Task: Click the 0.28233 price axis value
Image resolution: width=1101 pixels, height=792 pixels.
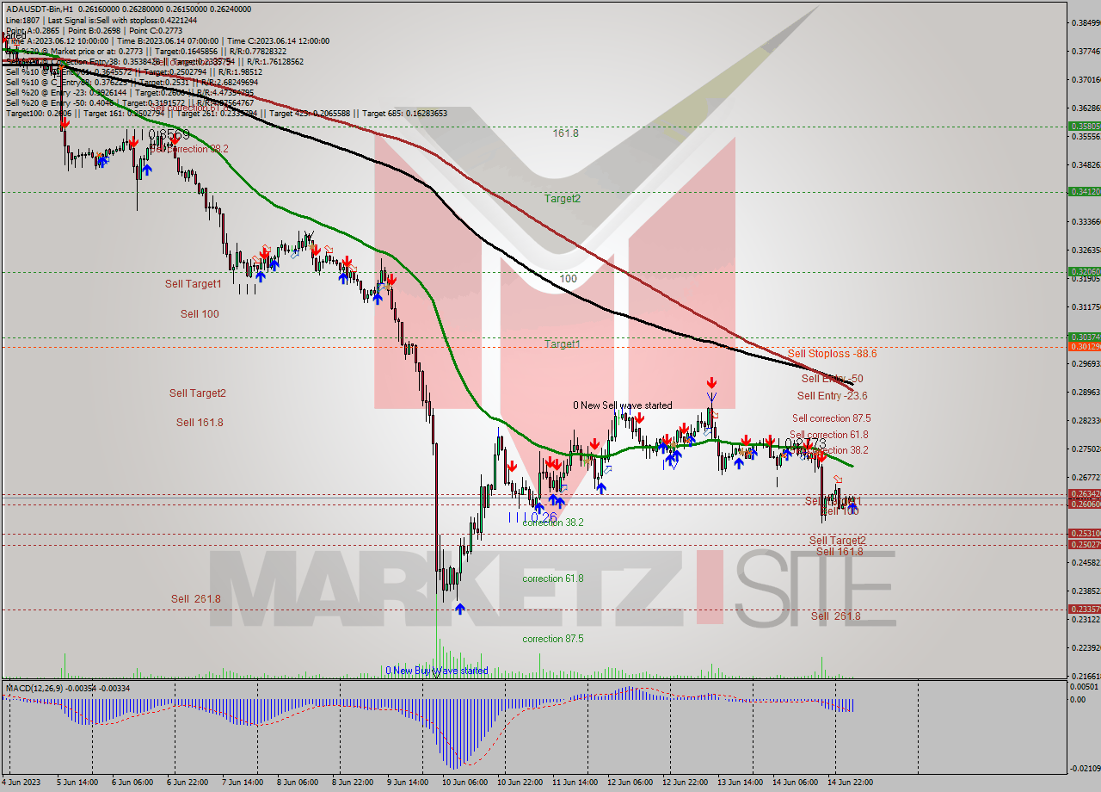Action: tap(1086, 420)
